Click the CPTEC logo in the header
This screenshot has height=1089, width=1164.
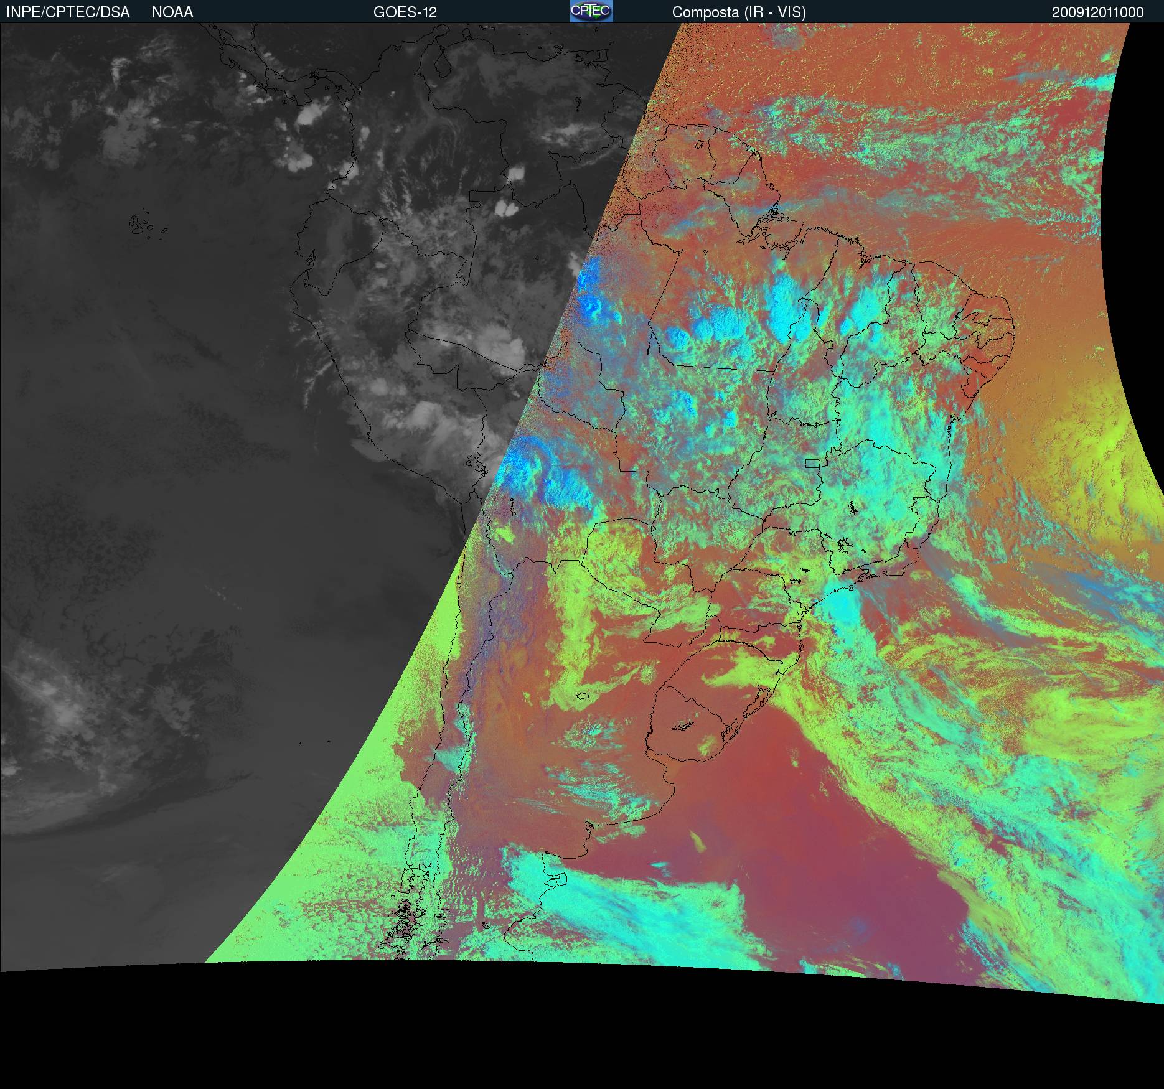pyautogui.click(x=591, y=11)
